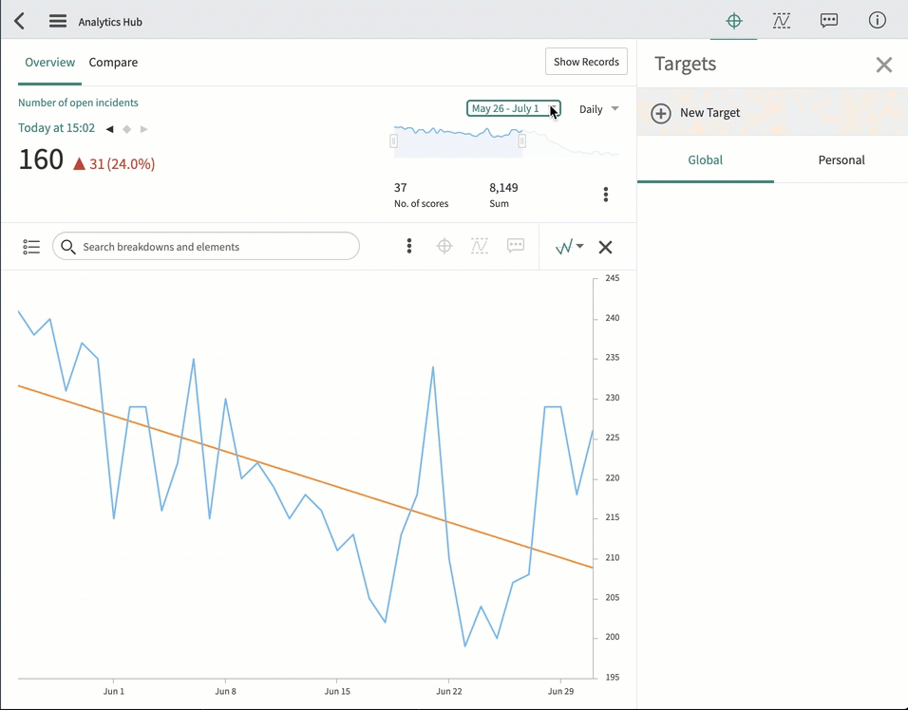Click the 8,149 Sum value

503,188
